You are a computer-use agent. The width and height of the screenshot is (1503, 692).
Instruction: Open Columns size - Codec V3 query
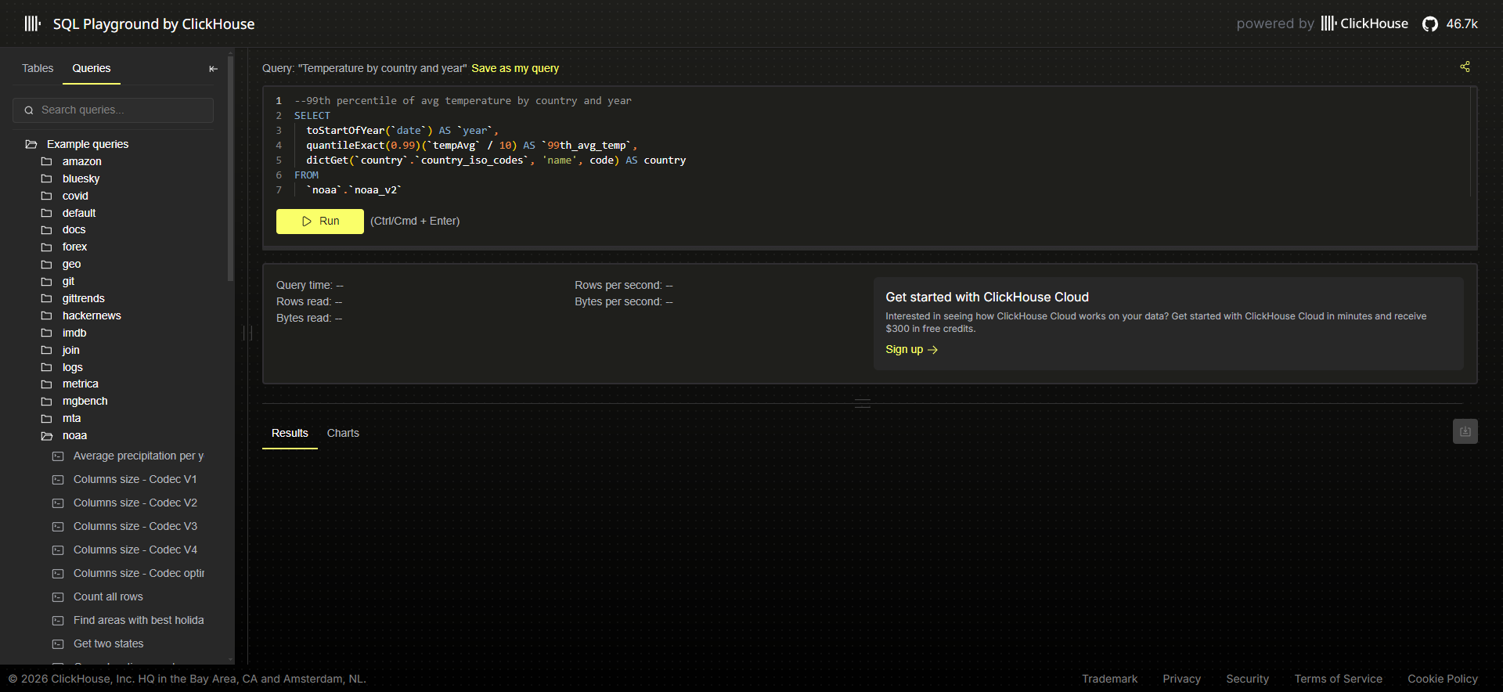click(135, 526)
